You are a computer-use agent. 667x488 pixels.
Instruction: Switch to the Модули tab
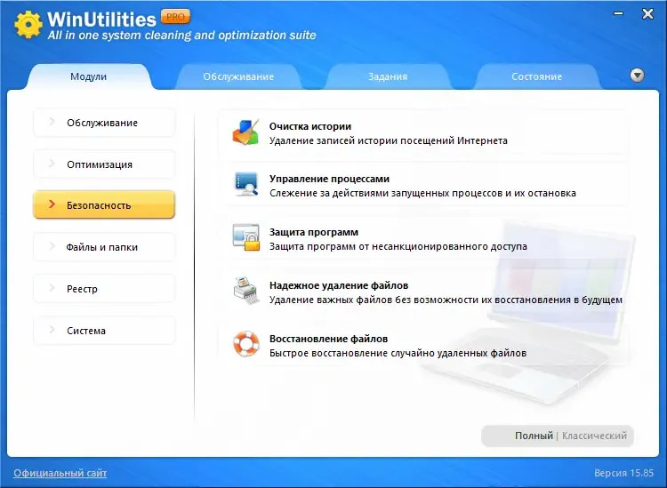[x=88, y=76]
